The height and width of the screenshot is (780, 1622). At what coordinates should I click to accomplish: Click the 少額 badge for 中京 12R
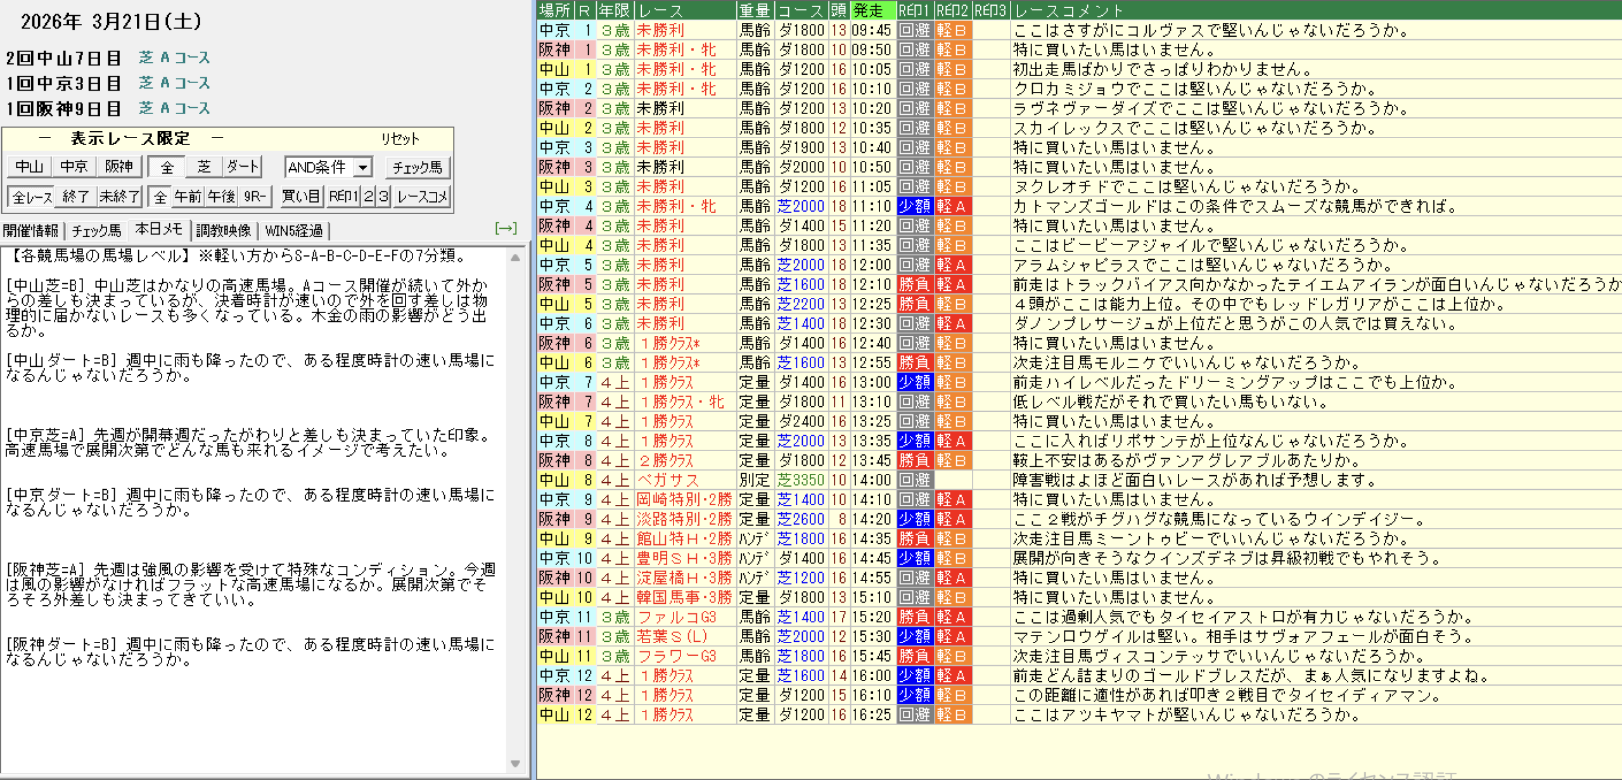pos(914,676)
